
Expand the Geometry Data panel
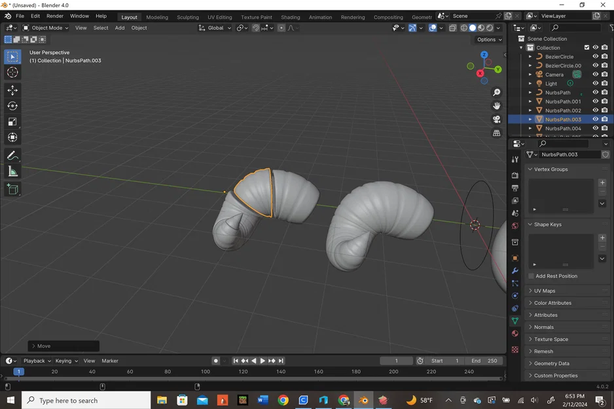551,363
